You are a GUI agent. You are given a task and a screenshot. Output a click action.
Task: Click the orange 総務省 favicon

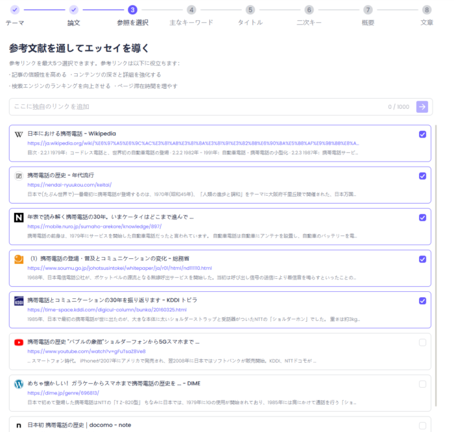point(19,259)
